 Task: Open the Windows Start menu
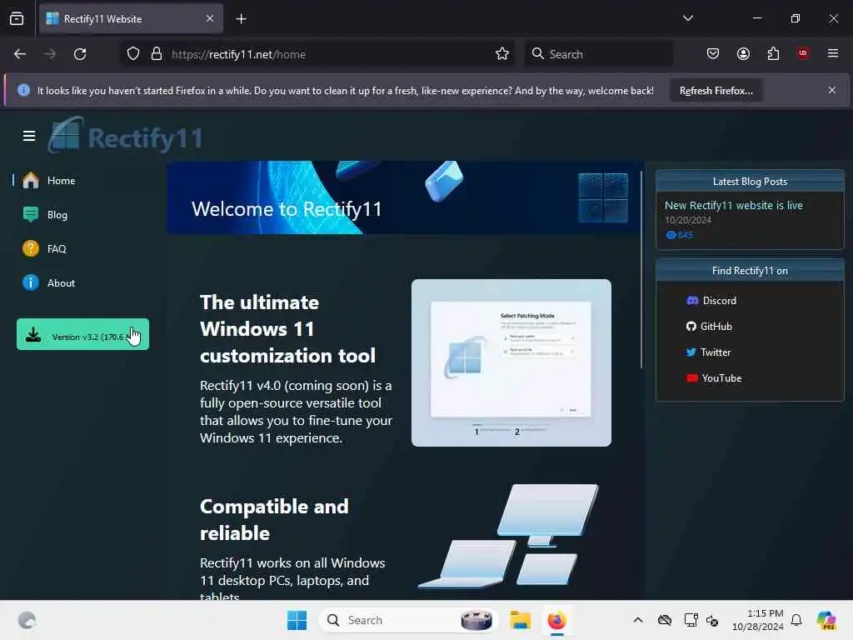coord(297,620)
